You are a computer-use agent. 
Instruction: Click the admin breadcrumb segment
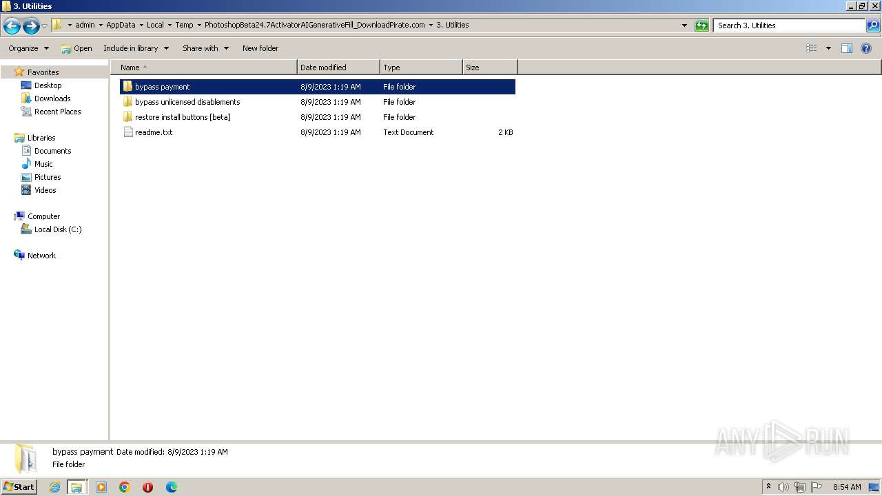(85, 25)
